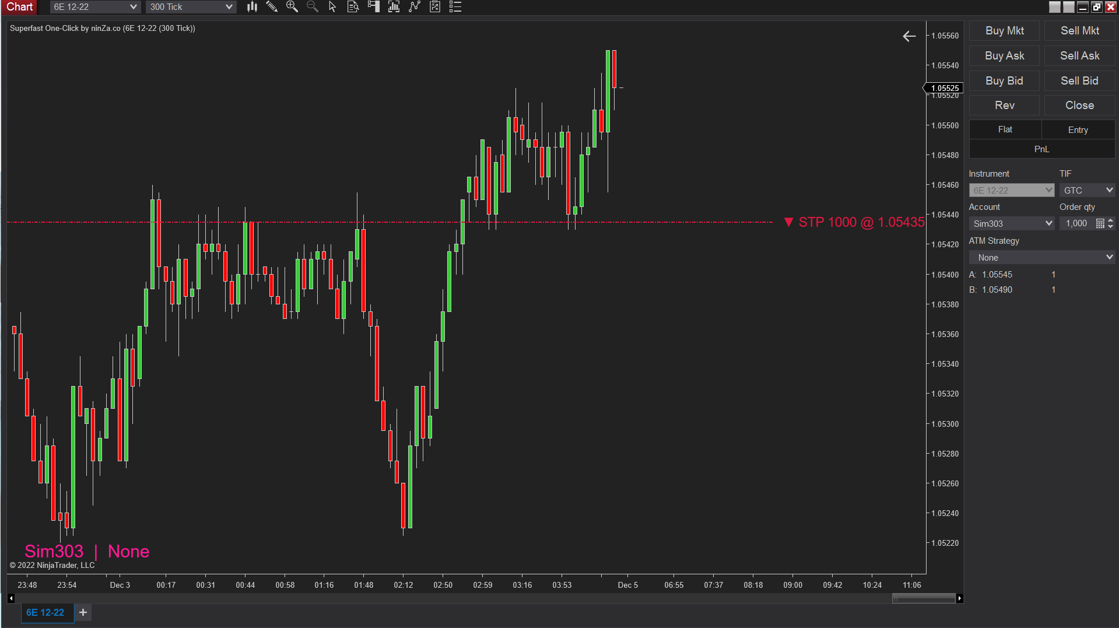This screenshot has height=628, width=1119.
Task: Toggle the Entry order mode
Action: (x=1078, y=129)
